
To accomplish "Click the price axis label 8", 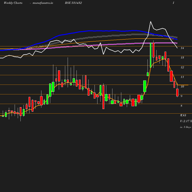I will pos(181,106).
